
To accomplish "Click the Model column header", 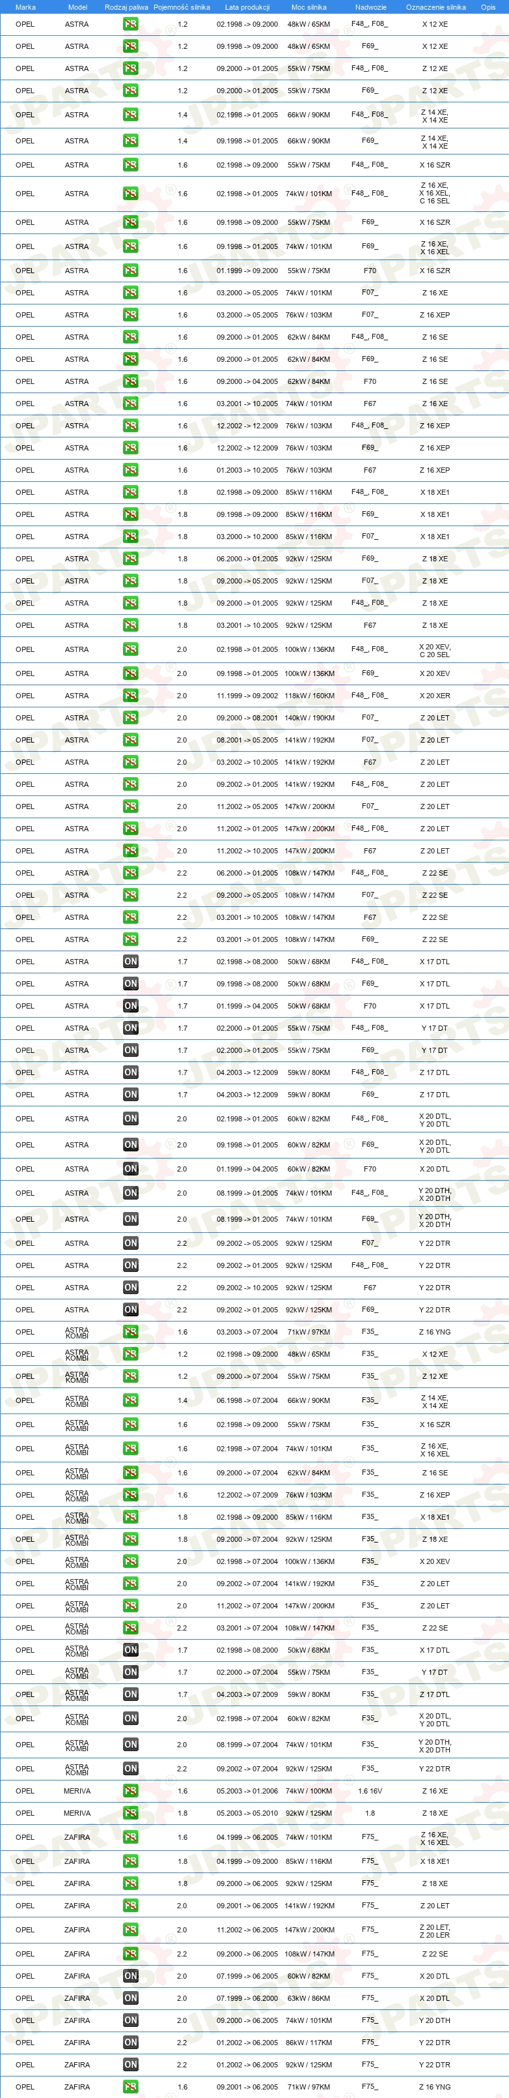I will (x=77, y=7).
